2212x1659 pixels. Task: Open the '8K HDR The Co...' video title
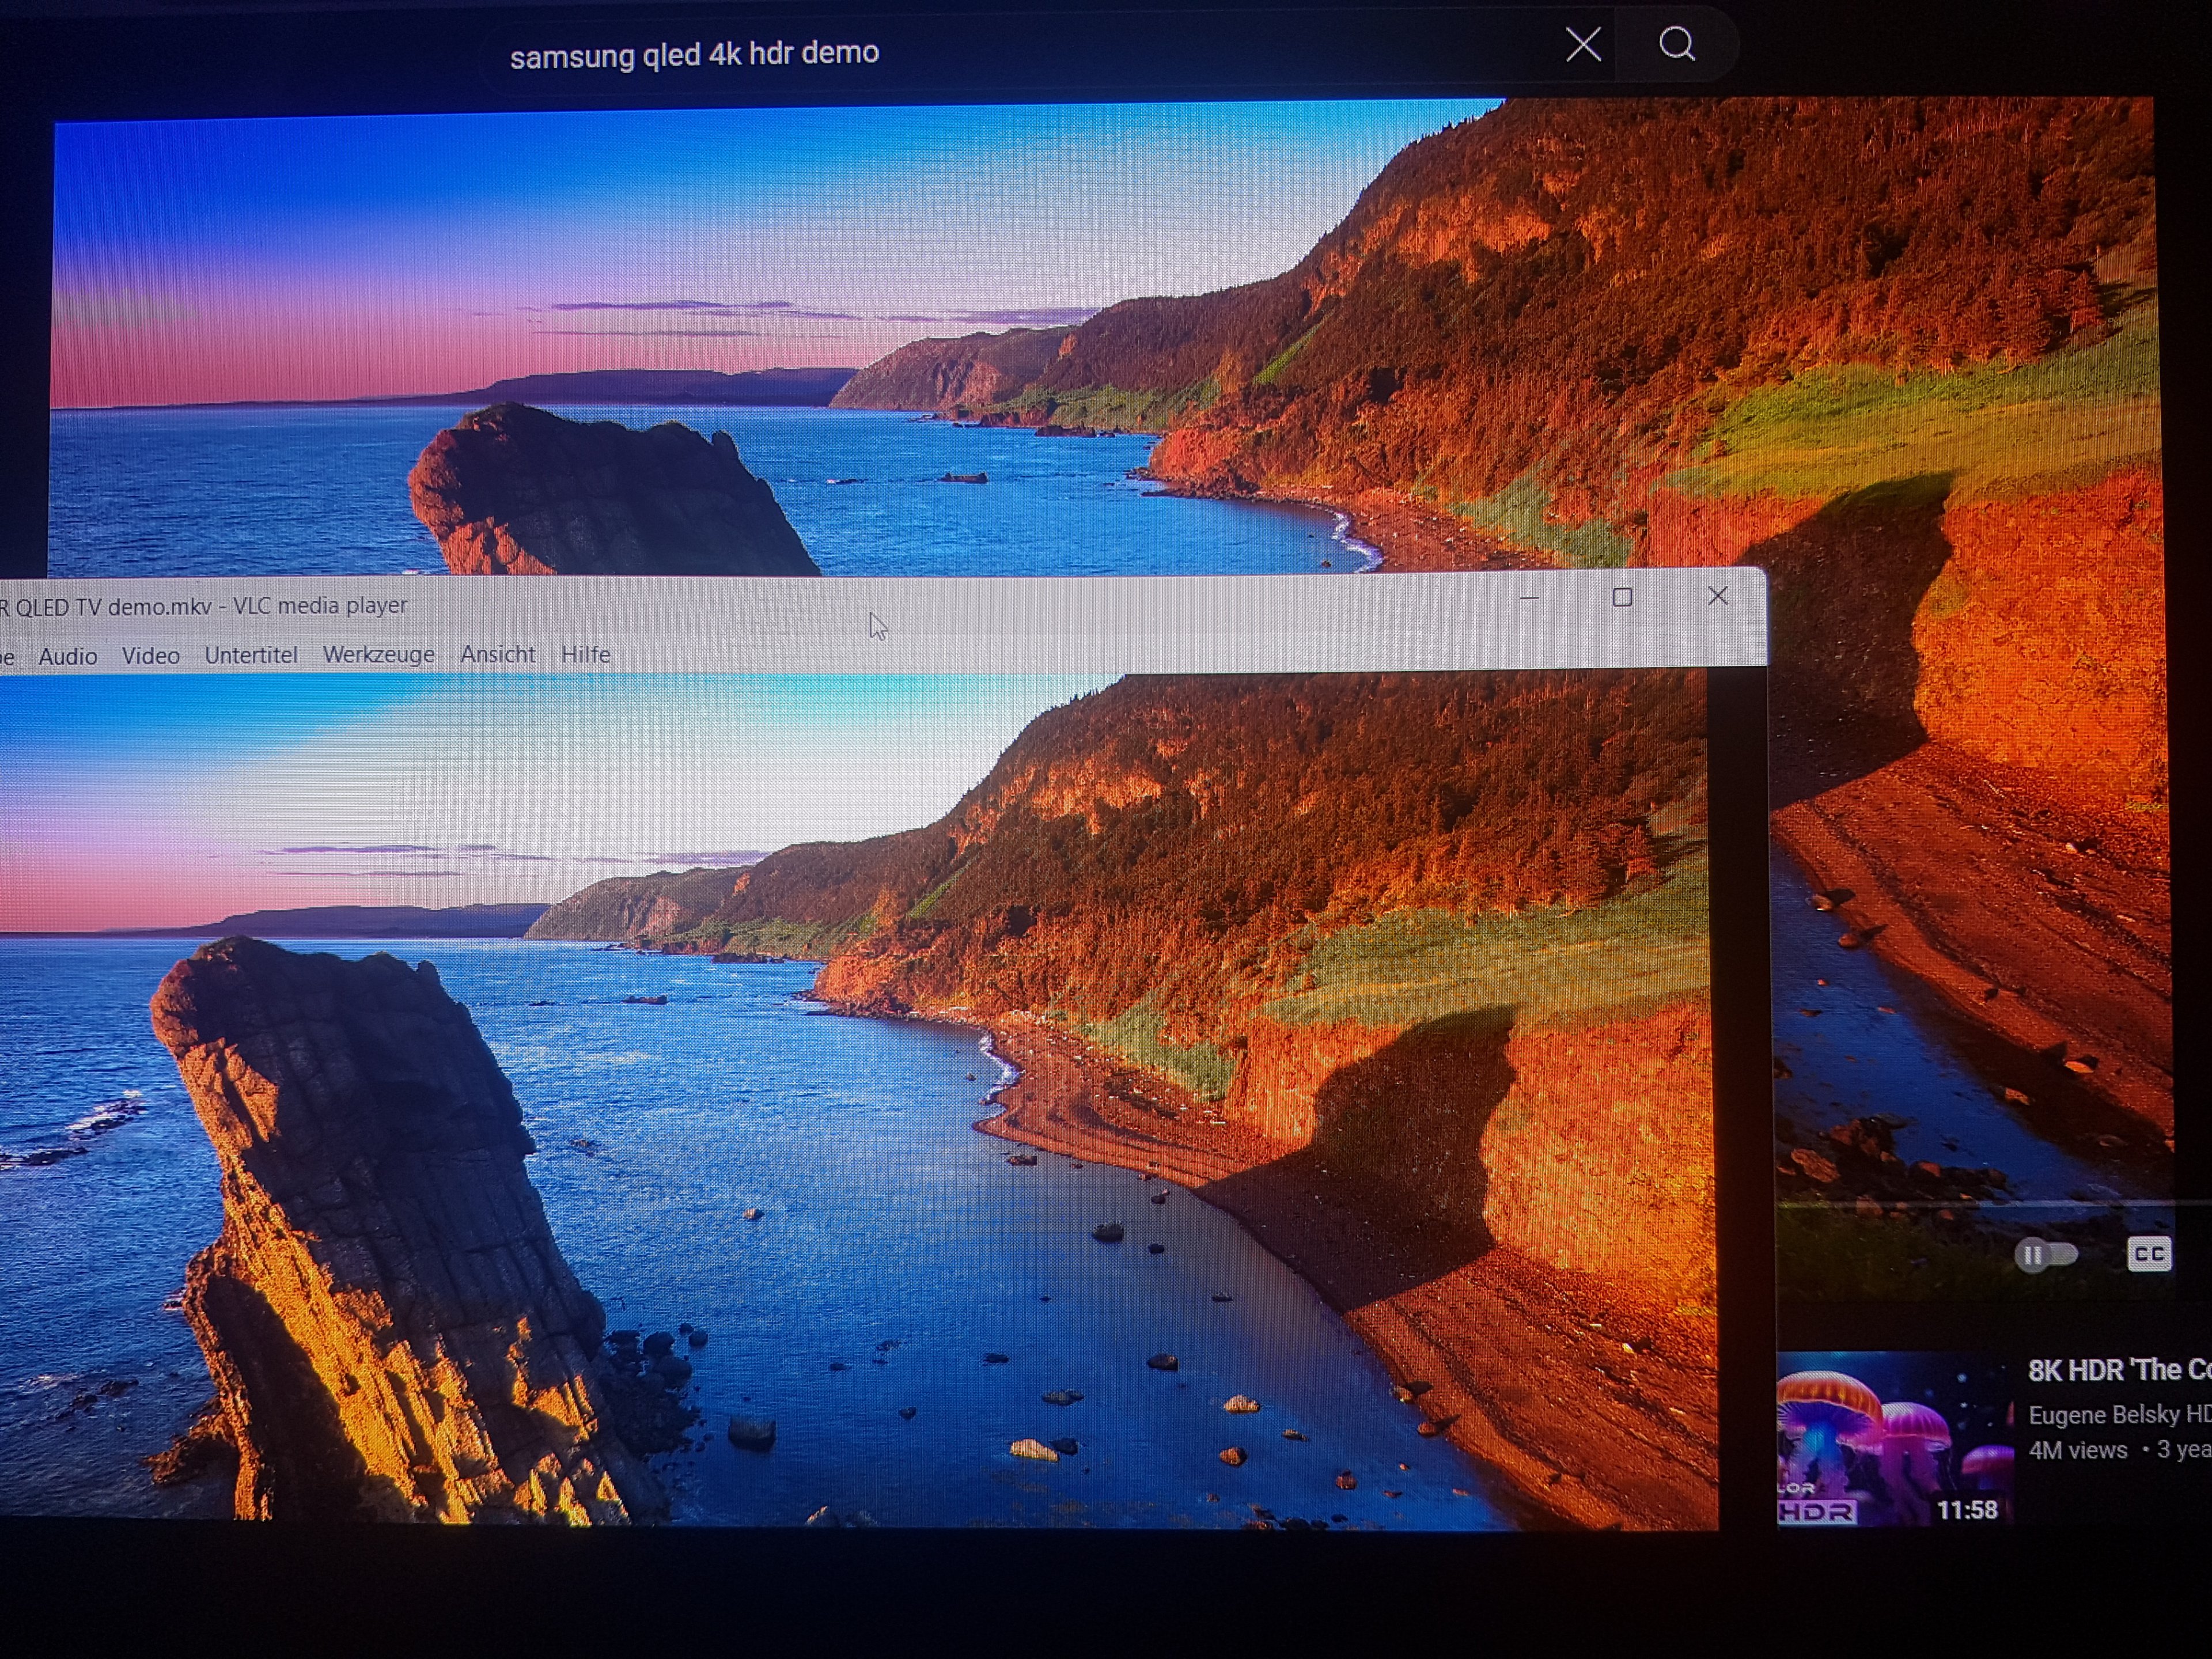(2118, 1370)
